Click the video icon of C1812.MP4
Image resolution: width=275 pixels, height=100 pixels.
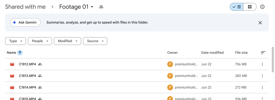[x=12, y=64]
